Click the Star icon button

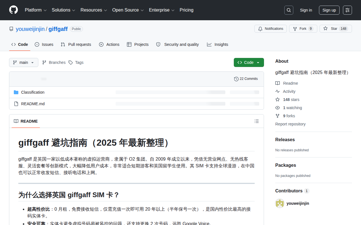[x=336, y=29]
